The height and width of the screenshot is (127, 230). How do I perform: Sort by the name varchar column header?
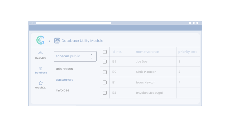[147, 52]
